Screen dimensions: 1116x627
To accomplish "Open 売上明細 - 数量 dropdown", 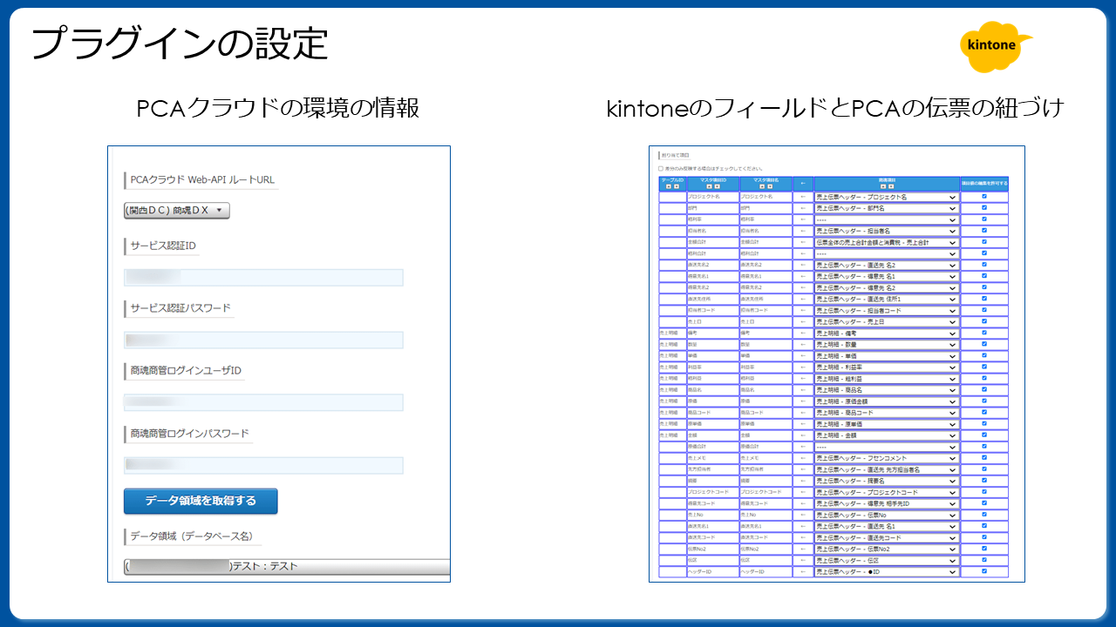I will pyautogui.click(x=887, y=344).
